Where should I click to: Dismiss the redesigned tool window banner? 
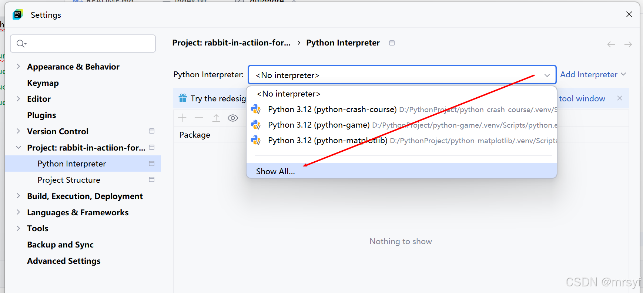pos(620,98)
